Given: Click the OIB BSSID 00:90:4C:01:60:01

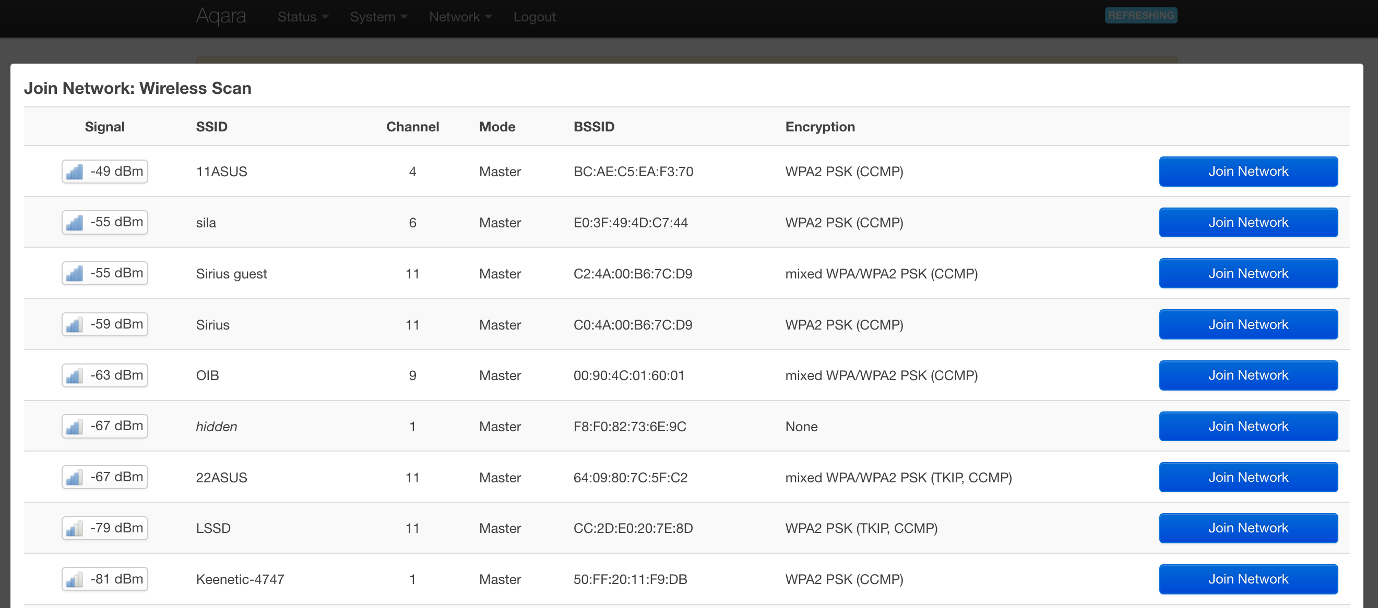Looking at the screenshot, I should coord(628,375).
